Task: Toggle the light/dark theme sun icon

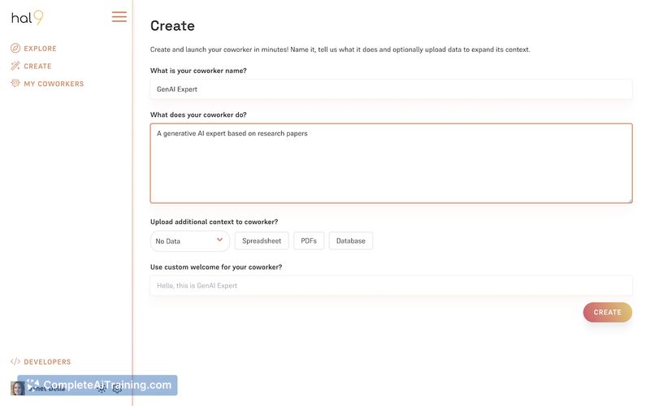Action: pyautogui.click(x=102, y=388)
